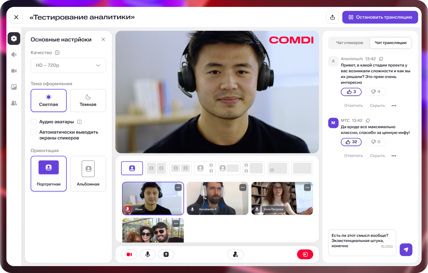Click the screen share upload icon
The height and width of the screenshot is (273, 428).
coord(166,254)
